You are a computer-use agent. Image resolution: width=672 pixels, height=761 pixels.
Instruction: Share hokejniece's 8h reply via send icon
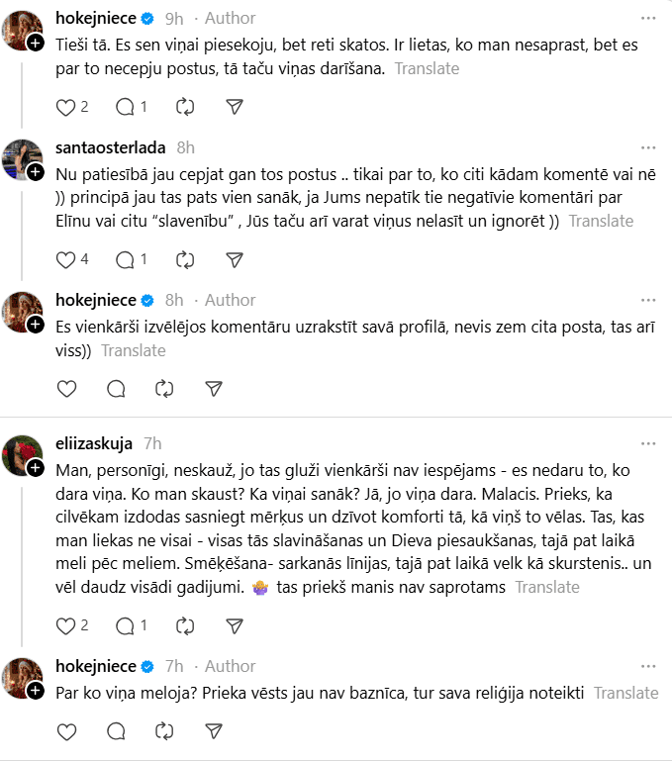pyautogui.click(x=213, y=389)
